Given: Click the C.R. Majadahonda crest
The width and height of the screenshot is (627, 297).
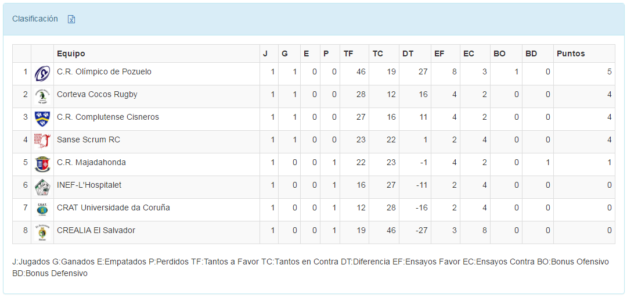Looking at the screenshot, I should (42, 164).
